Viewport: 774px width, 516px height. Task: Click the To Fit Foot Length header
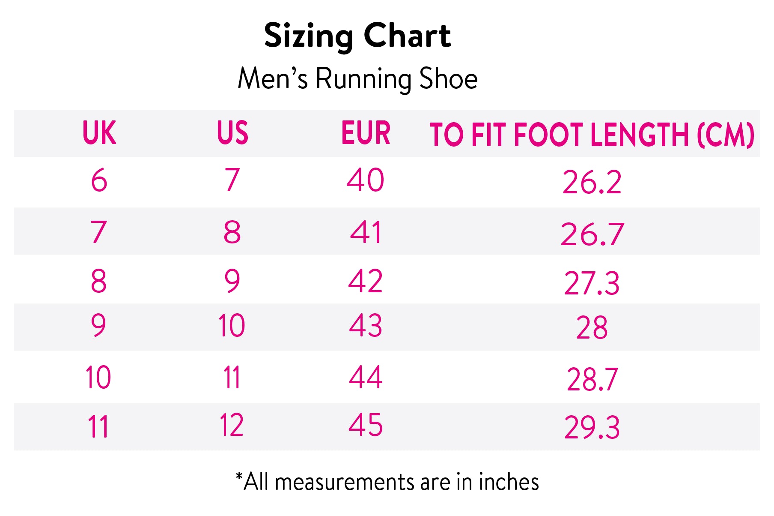tap(592, 135)
